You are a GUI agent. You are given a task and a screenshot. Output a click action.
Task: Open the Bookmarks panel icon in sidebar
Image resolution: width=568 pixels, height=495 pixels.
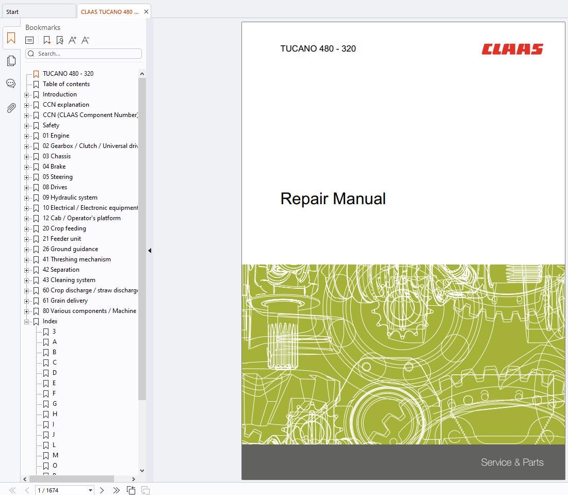pyautogui.click(x=11, y=38)
